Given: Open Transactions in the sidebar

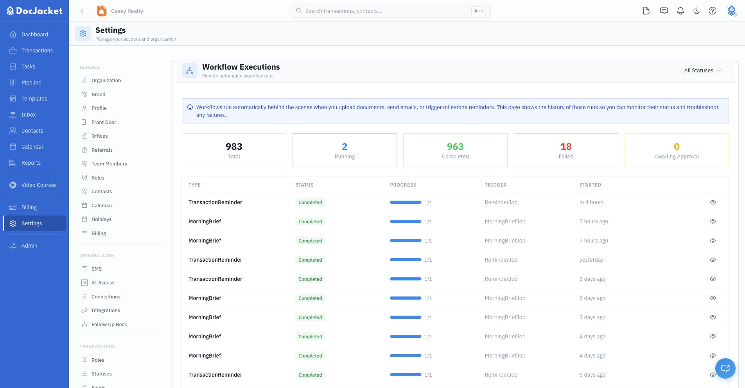Looking at the screenshot, I should pos(34,50).
